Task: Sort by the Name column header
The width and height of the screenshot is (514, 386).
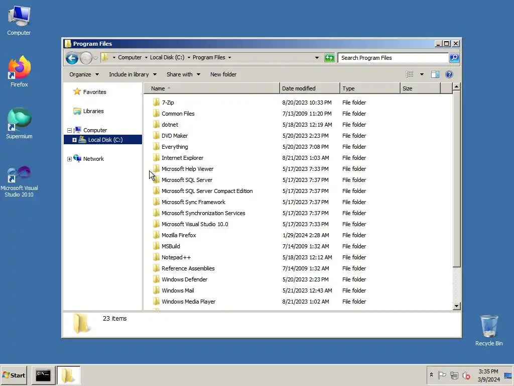Action: point(212,88)
